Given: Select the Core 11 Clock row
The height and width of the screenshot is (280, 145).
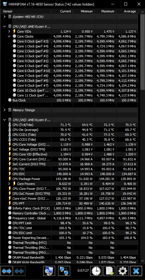Looking at the screenshot, I should pyautogui.click(x=70, y=95).
